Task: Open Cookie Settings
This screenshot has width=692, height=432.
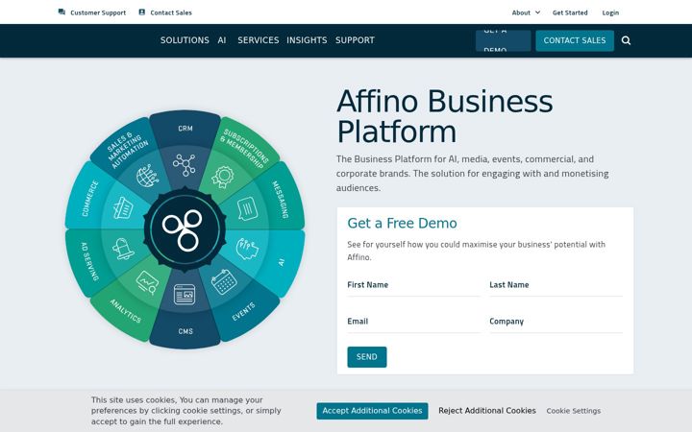Action: (x=573, y=411)
